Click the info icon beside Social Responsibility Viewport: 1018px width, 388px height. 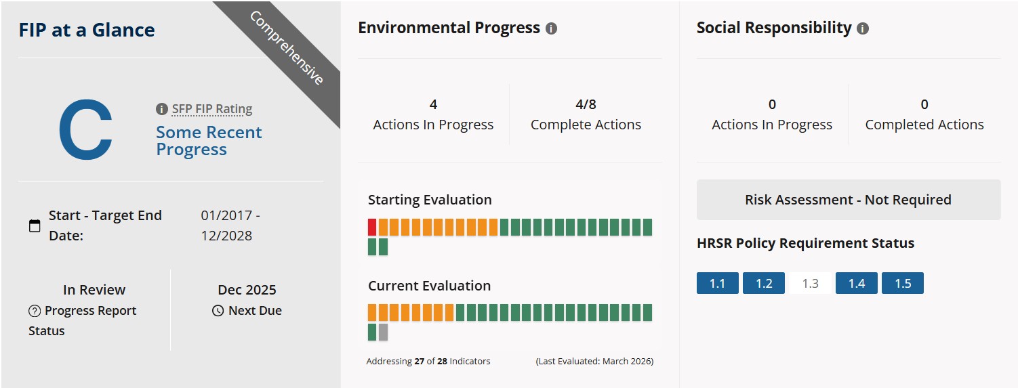862,29
